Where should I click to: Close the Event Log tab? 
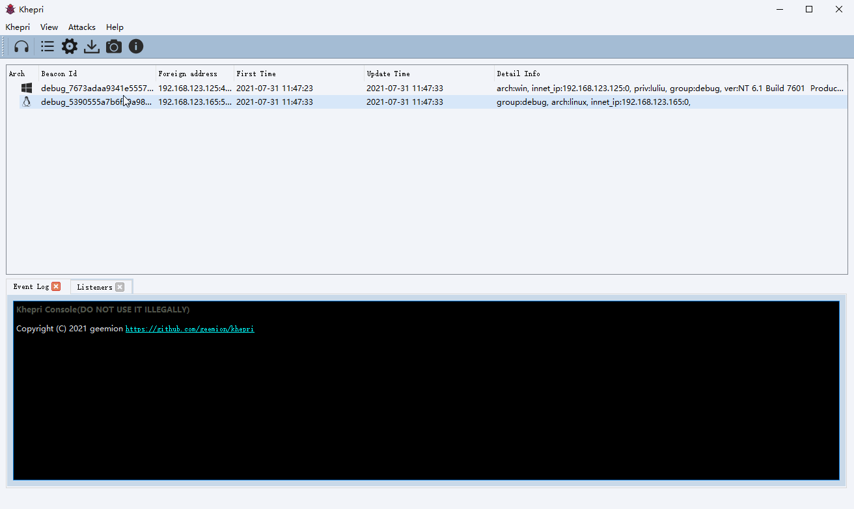pyautogui.click(x=56, y=286)
